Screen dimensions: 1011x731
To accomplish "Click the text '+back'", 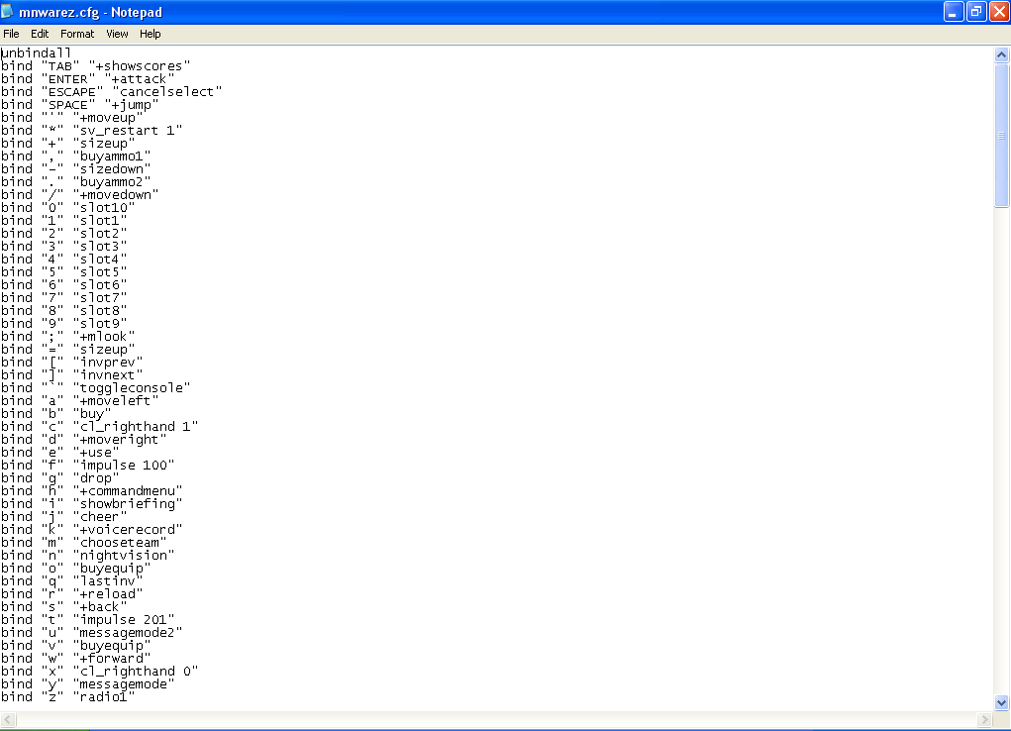I will [x=100, y=608].
